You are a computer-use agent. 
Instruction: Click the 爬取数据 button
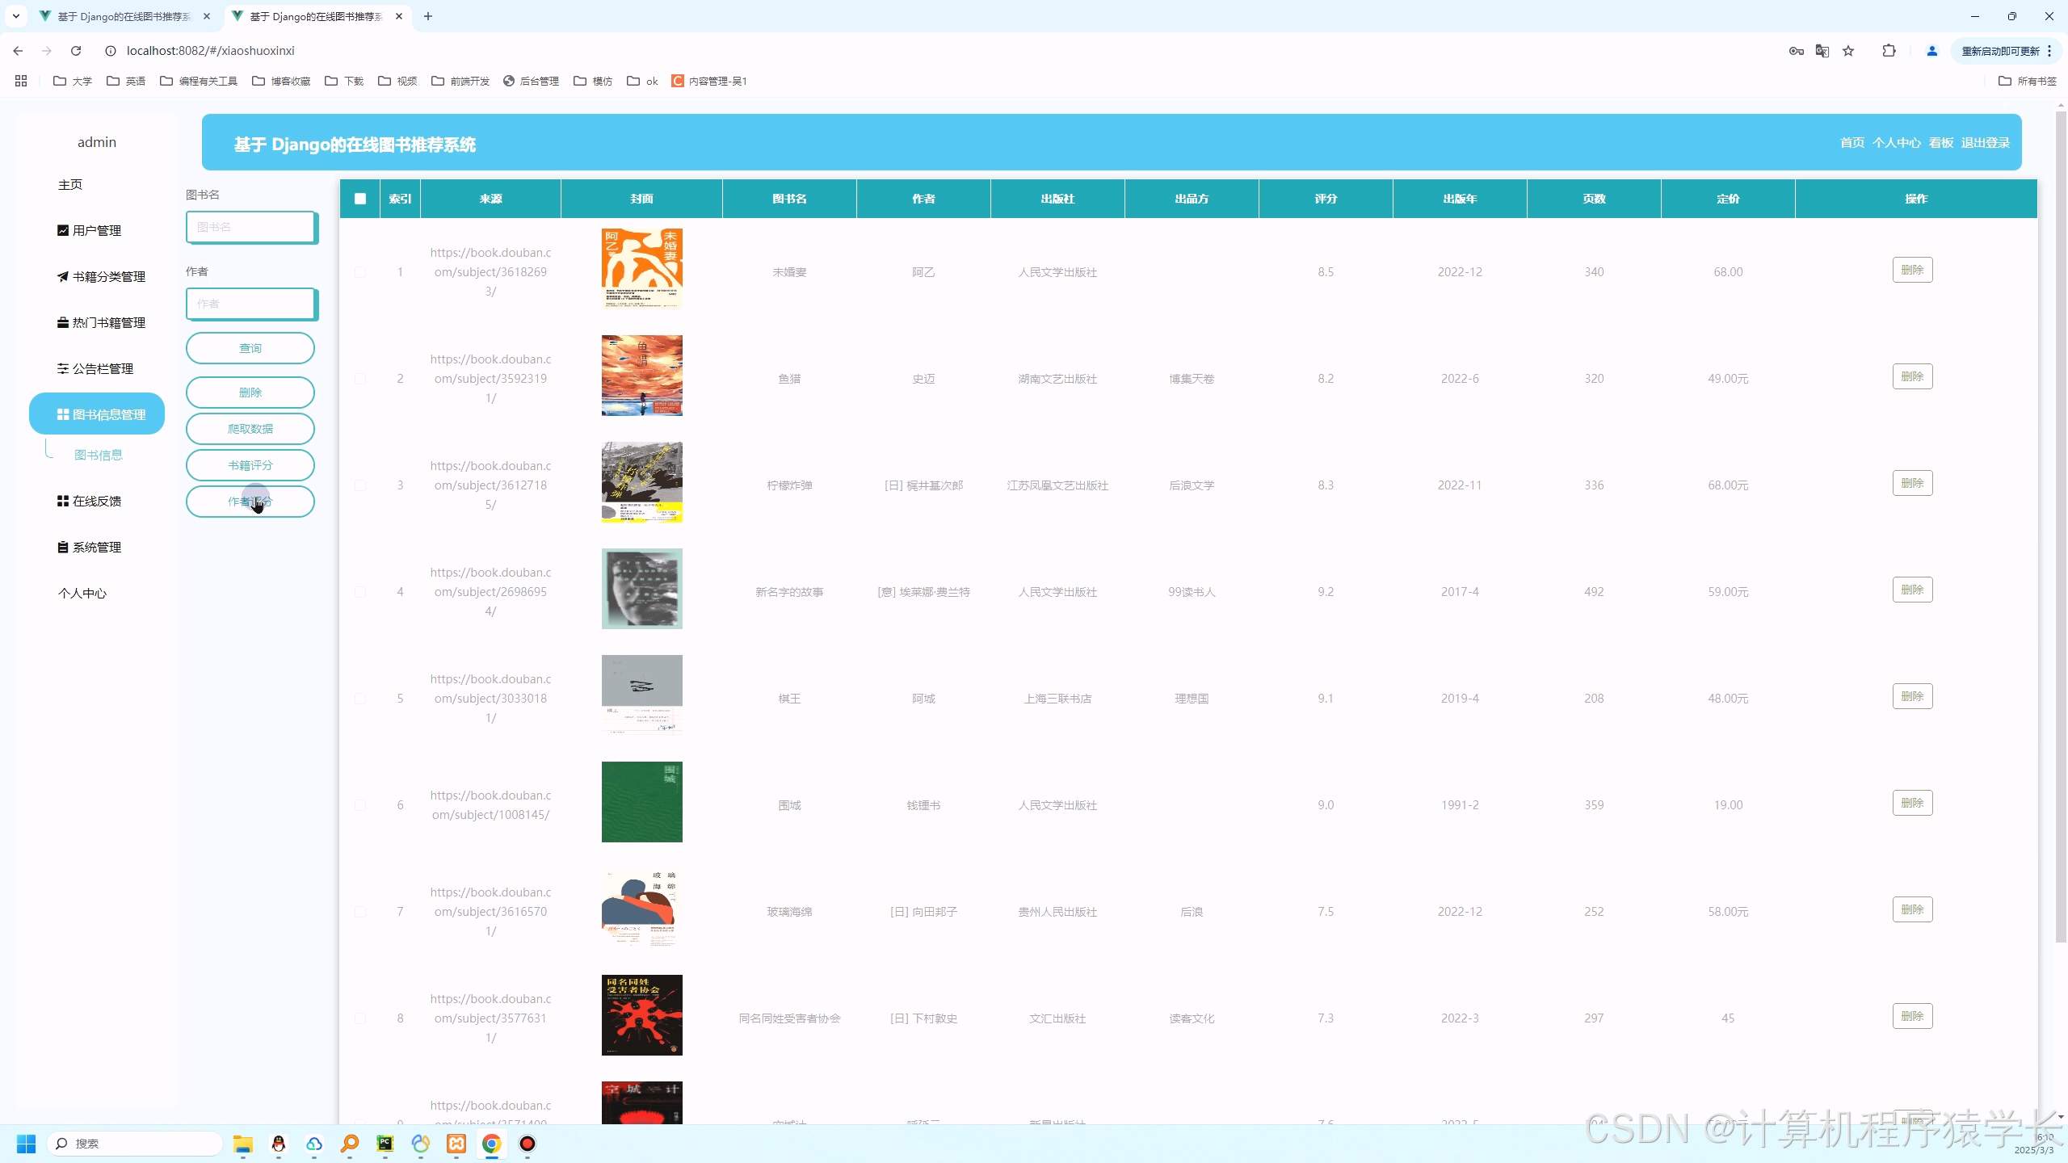click(250, 429)
